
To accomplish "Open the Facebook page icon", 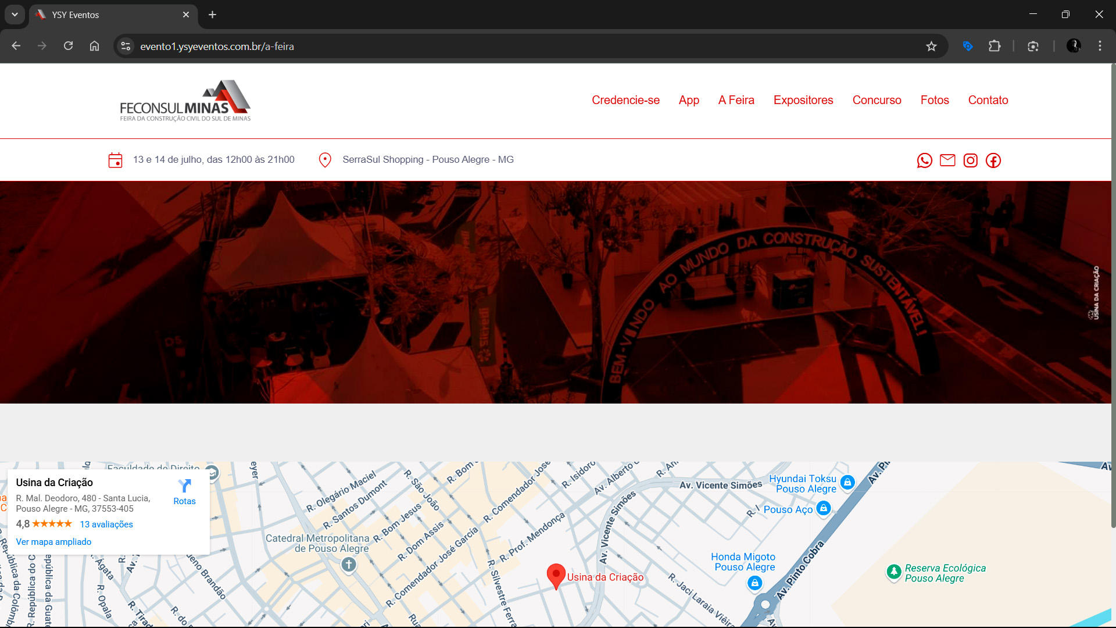I will (993, 160).
